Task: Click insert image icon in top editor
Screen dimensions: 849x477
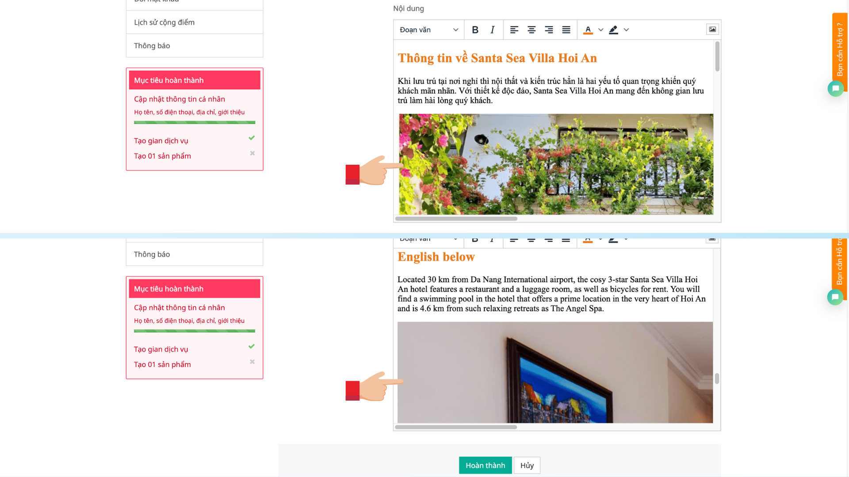Action: 712,30
